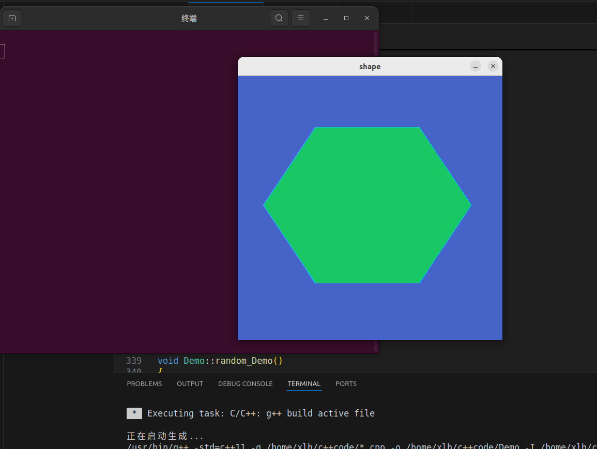The image size is (597, 449).
Task: Click the cursor block in the purple terminal
Action: (x=2, y=51)
